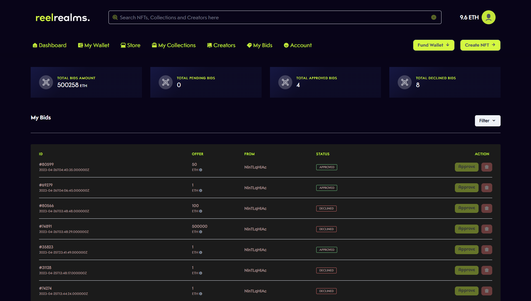The image size is (531, 301).
Task: Approve bid #35823
Action: click(466, 250)
